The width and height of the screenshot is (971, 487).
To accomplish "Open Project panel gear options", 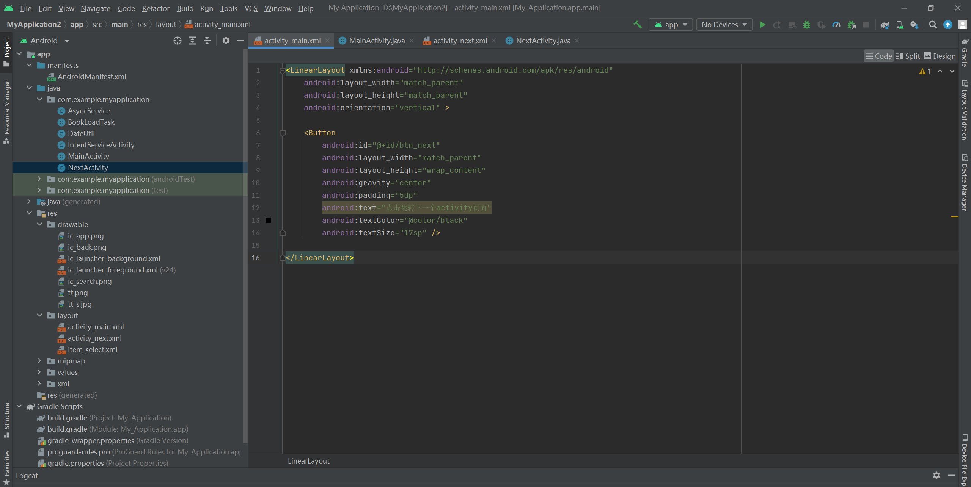I will click(x=226, y=41).
